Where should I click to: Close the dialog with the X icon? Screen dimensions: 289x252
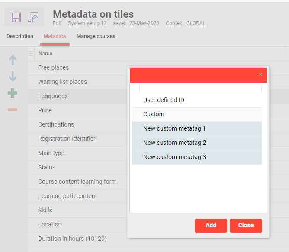[260, 74]
